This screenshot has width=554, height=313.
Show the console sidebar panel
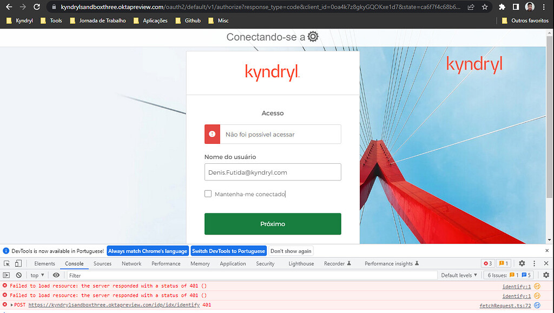coord(6,275)
